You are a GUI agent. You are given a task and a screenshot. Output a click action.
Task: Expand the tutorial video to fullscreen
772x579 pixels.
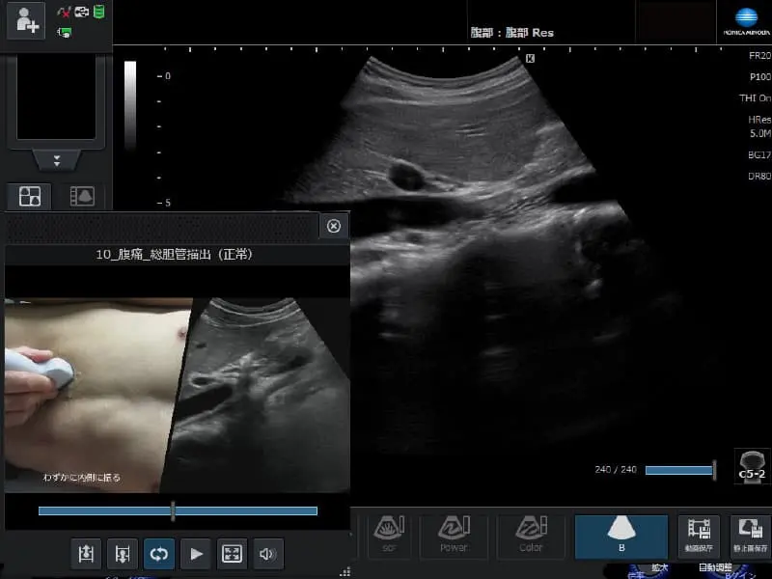click(232, 554)
